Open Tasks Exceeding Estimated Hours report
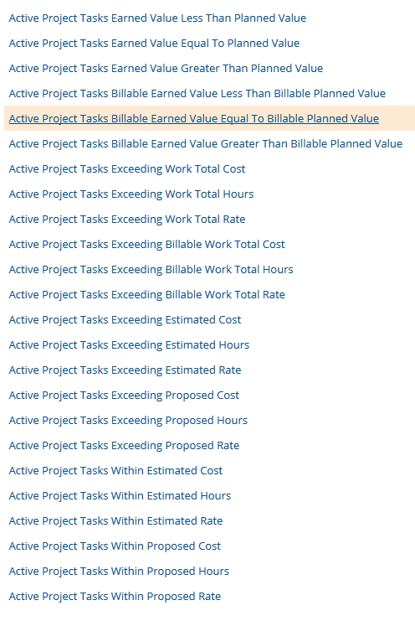This screenshot has width=415, height=621. [x=129, y=345]
